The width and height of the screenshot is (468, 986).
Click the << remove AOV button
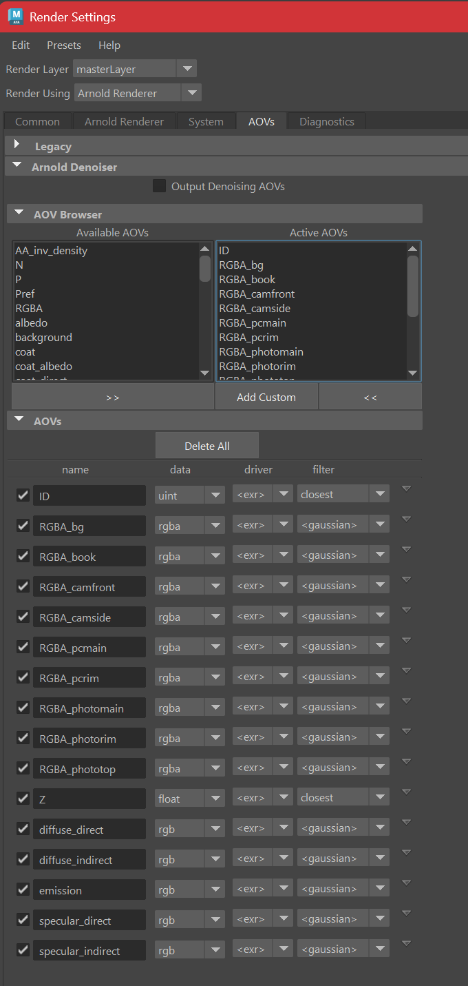(370, 397)
